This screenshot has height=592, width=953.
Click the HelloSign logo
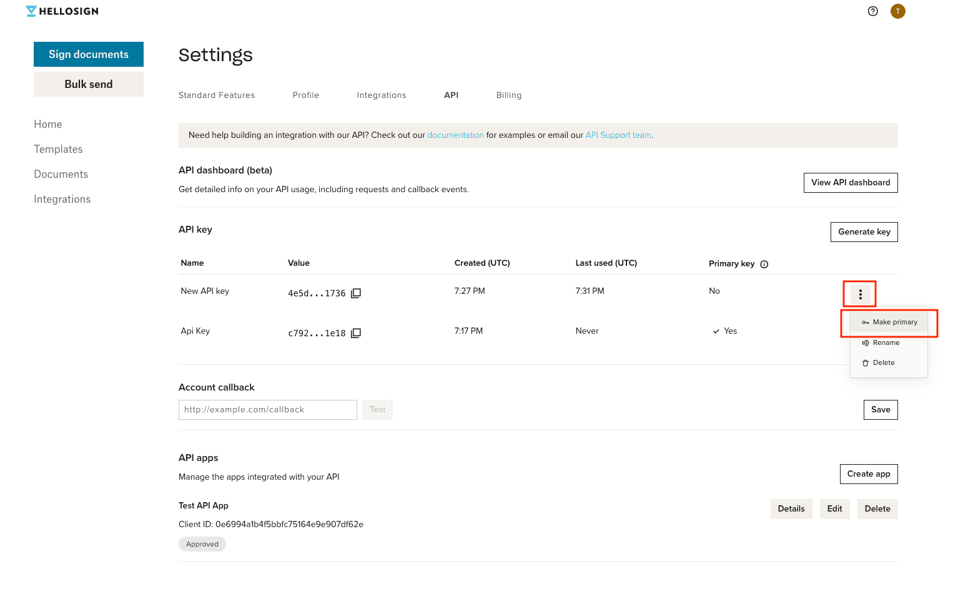tap(61, 11)
